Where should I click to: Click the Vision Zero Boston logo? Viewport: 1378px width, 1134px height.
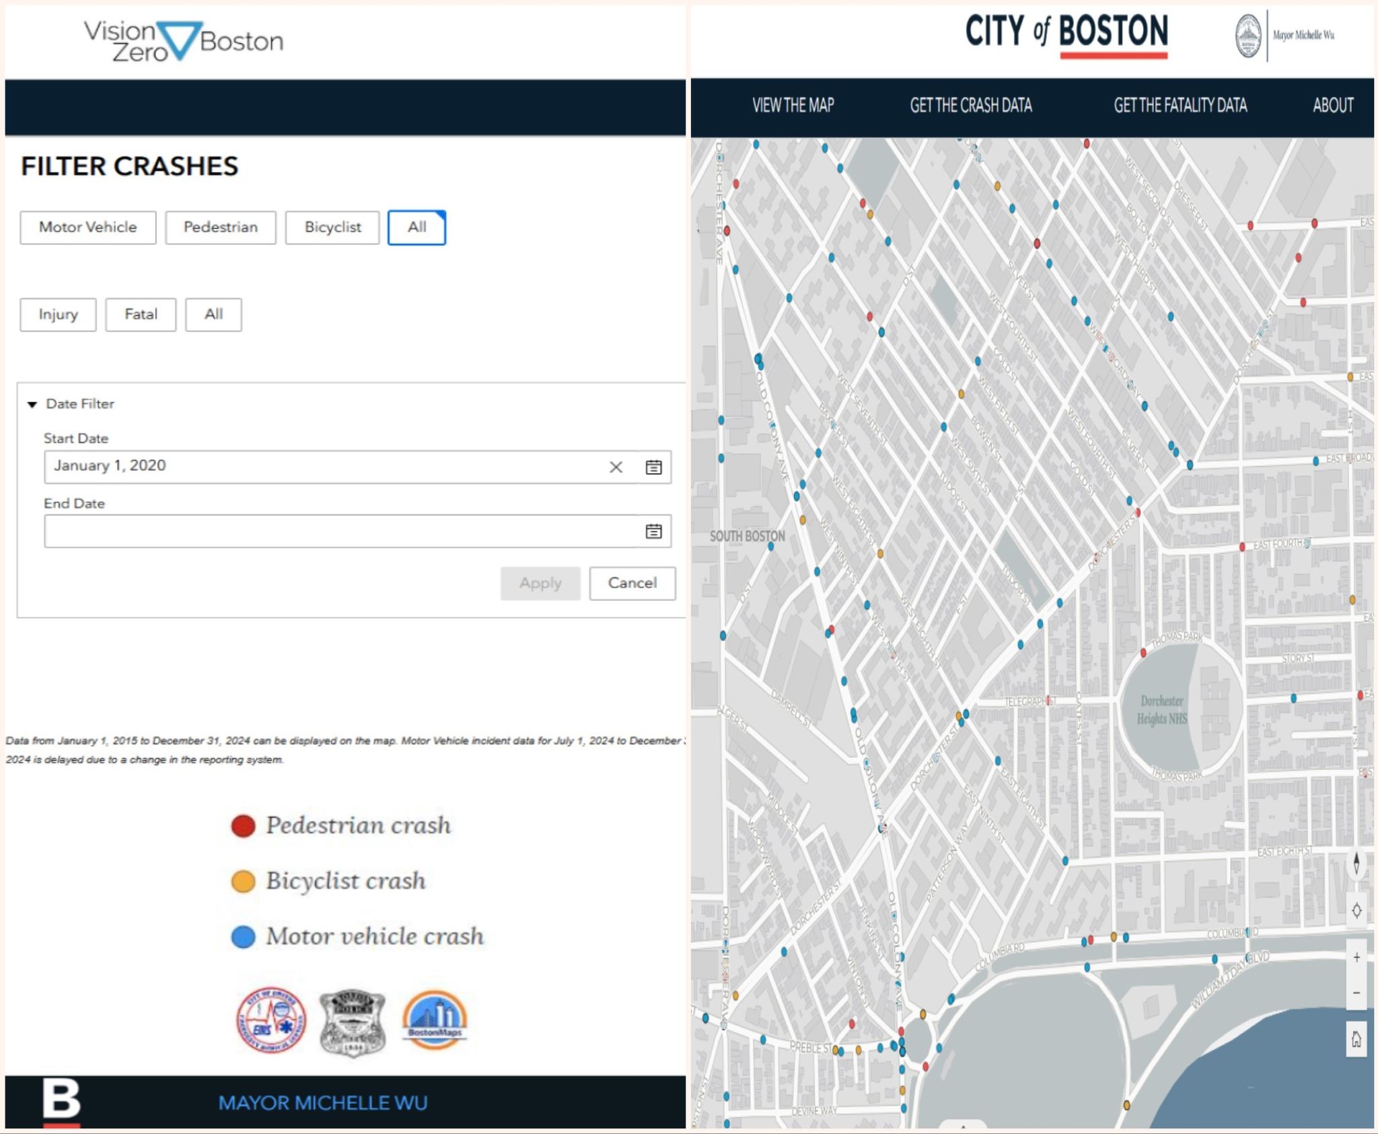coord(184,41)
